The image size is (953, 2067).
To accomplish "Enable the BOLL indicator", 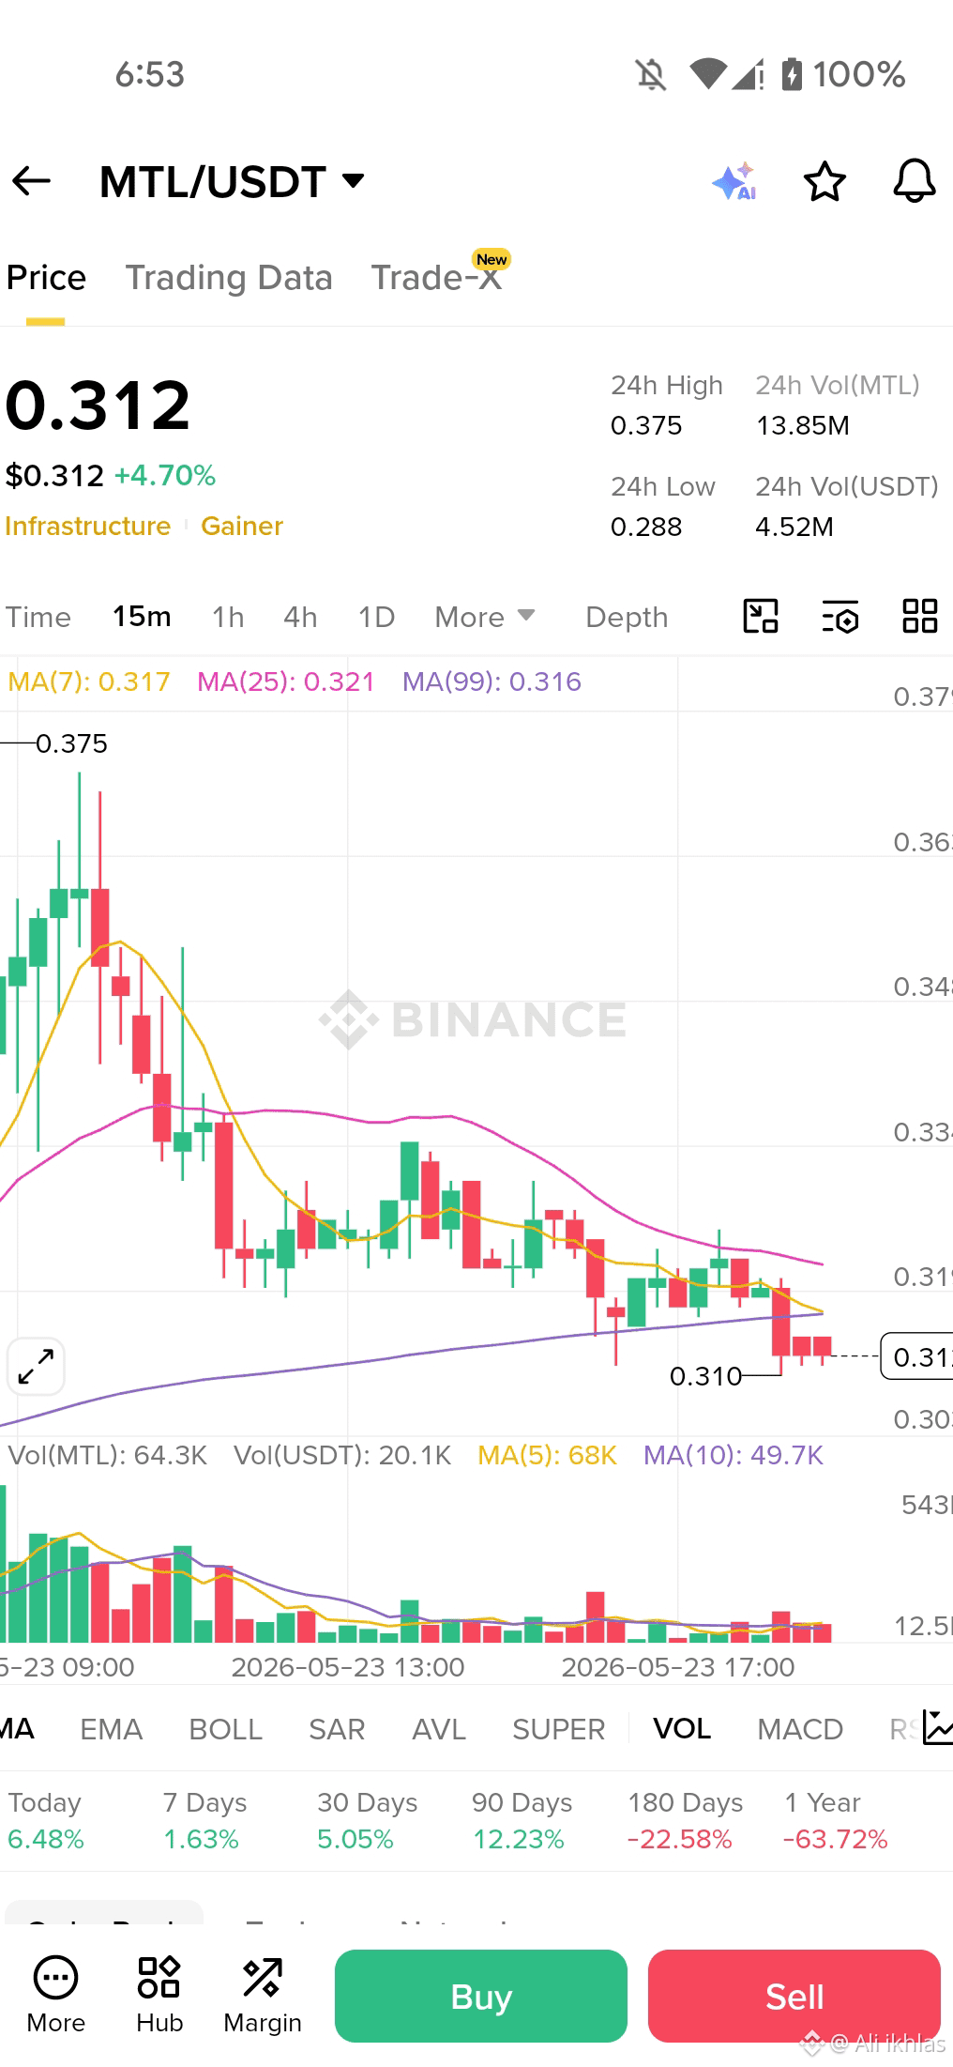I will (x=226, y=1729).
